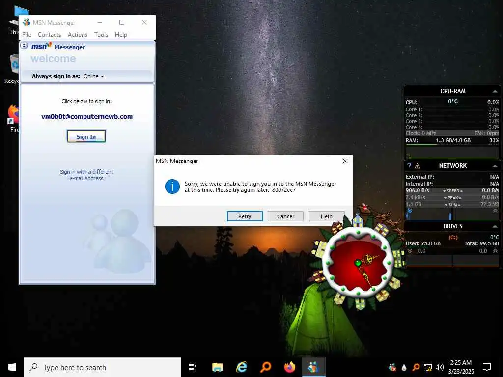Click the blue download arrows icon in network graph
Screen dimensions: 503x377
click(x=409, y=212)
